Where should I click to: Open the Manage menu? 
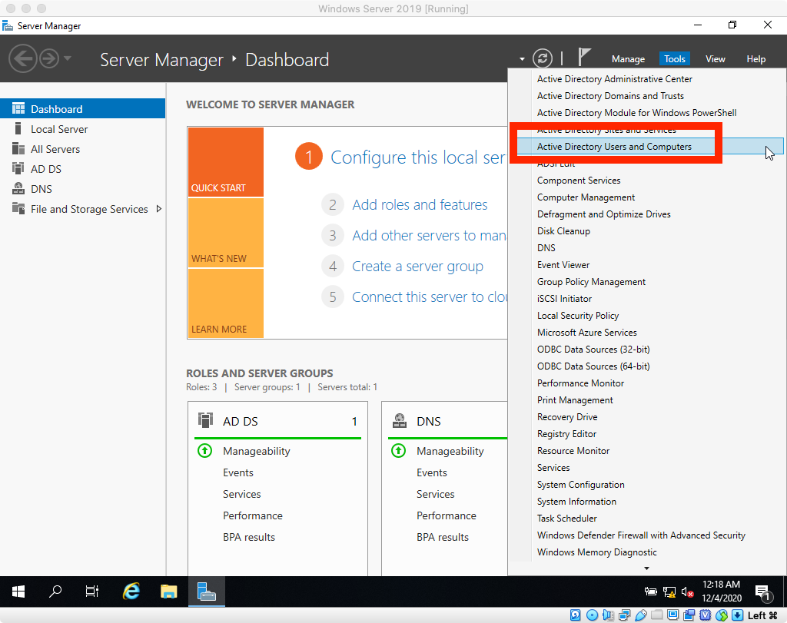[x=628, y=59]
